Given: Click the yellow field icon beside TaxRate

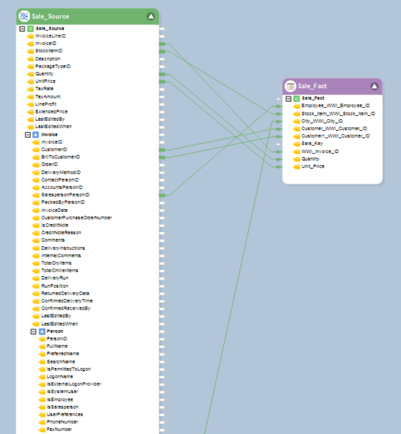Looking at the screenshot, I should tap(30, 89).
